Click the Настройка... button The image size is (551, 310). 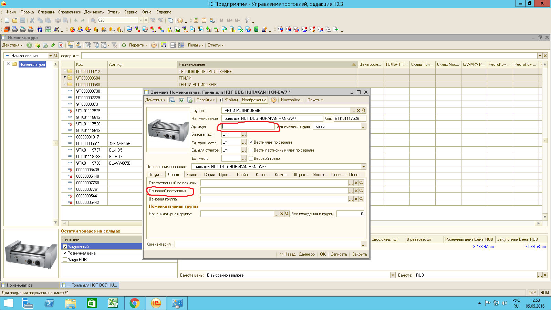[x=292, y=100]
